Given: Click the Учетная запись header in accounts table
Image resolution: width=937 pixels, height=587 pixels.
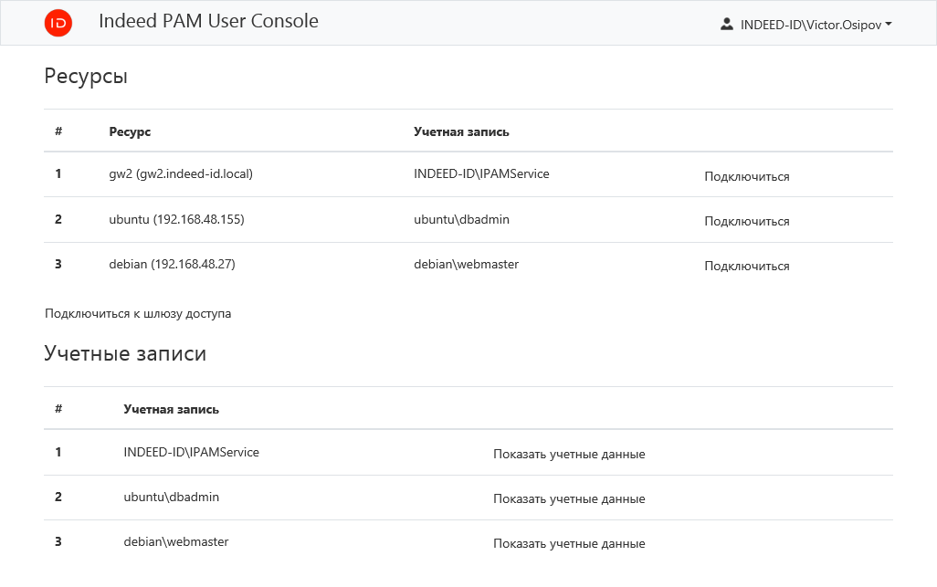Looking at the screenshot, I should (x=171, y=409).
